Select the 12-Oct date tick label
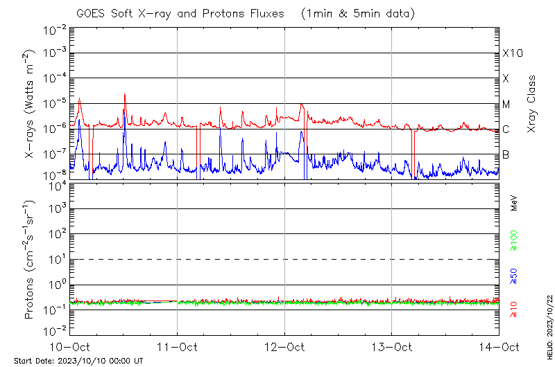The height and width of the screenshot is (367, 555). tap(284, 346)
